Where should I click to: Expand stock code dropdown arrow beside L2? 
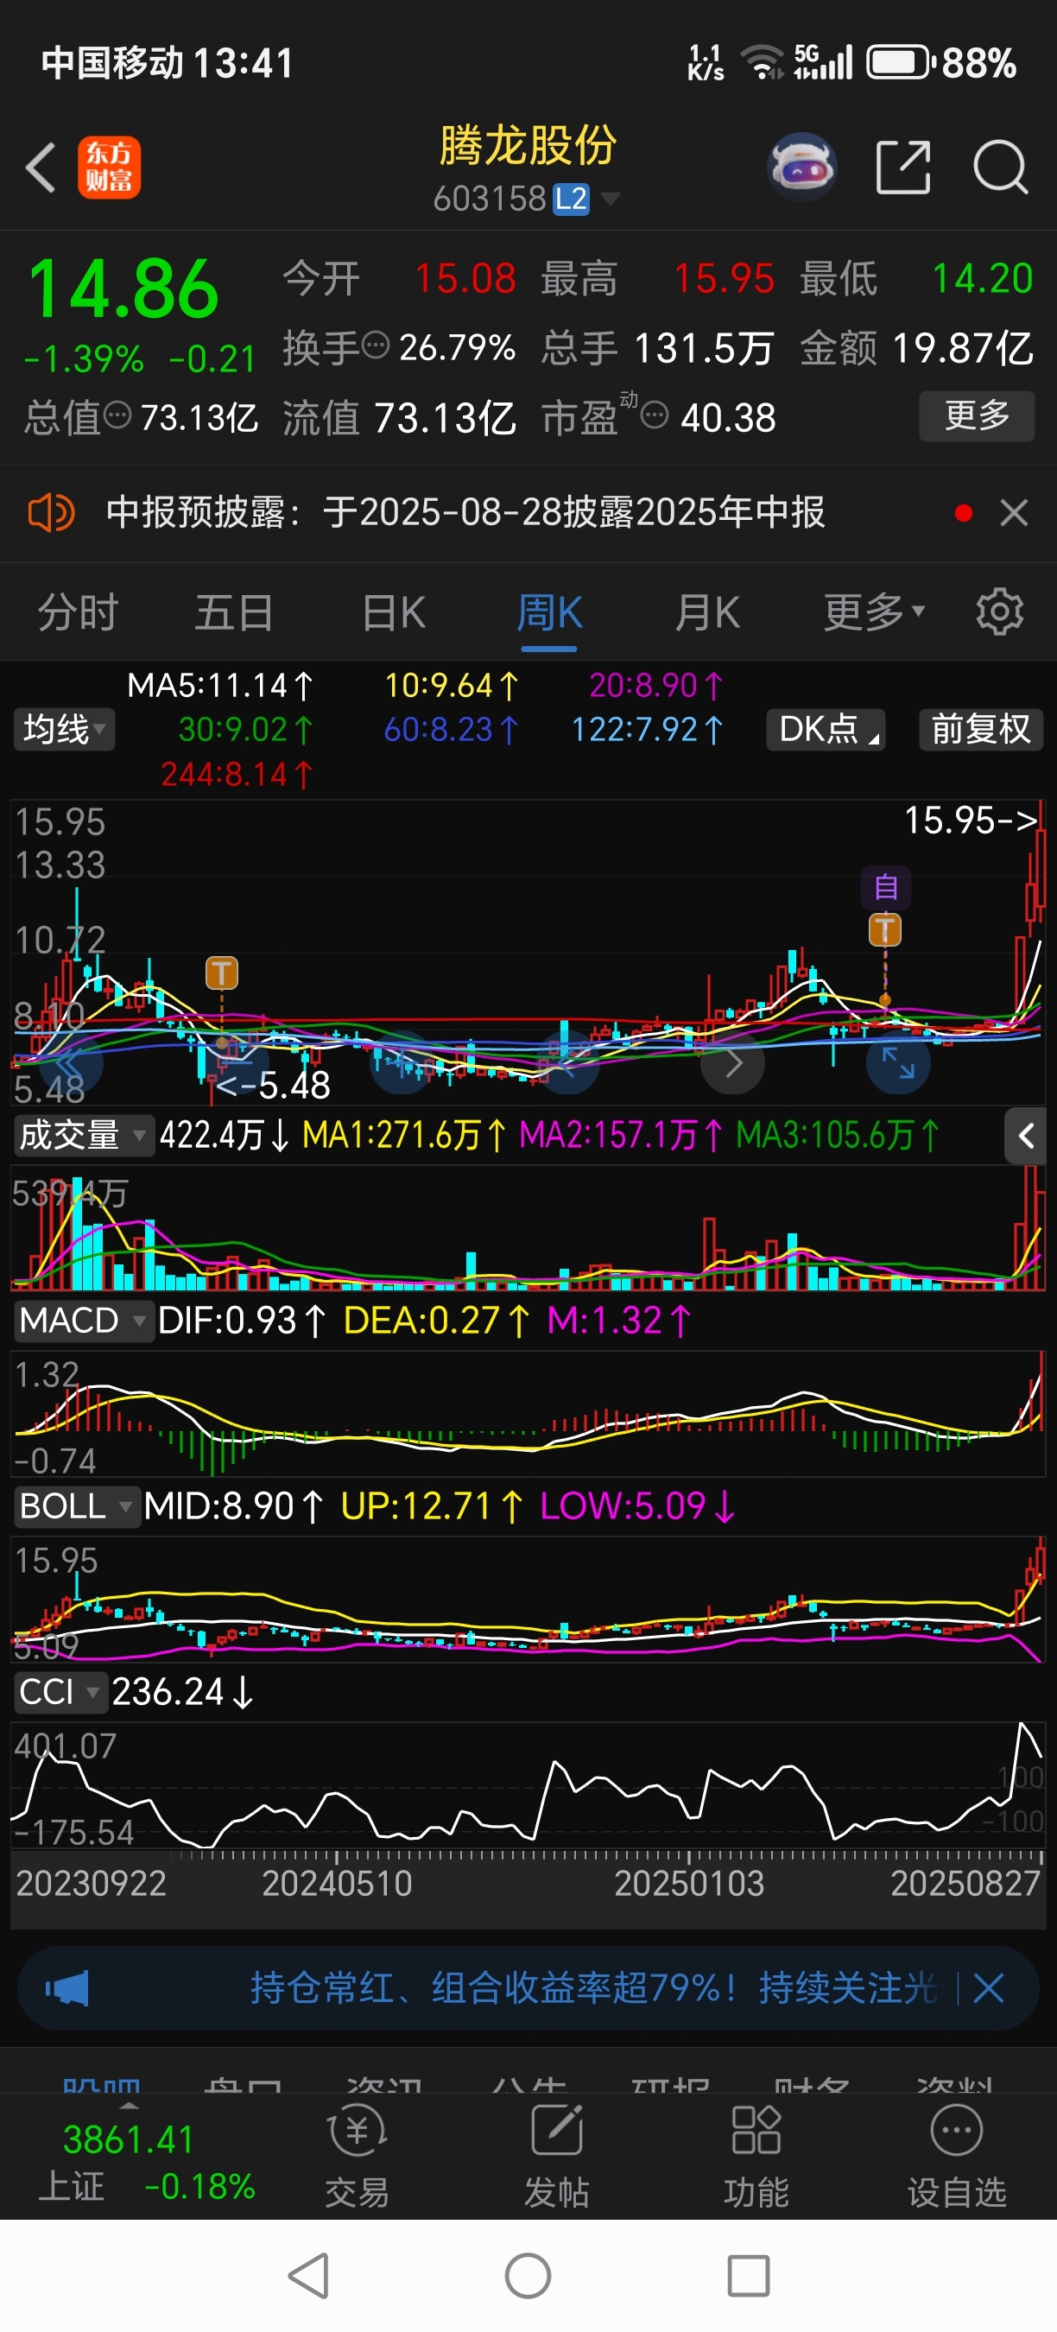[611, 199]
